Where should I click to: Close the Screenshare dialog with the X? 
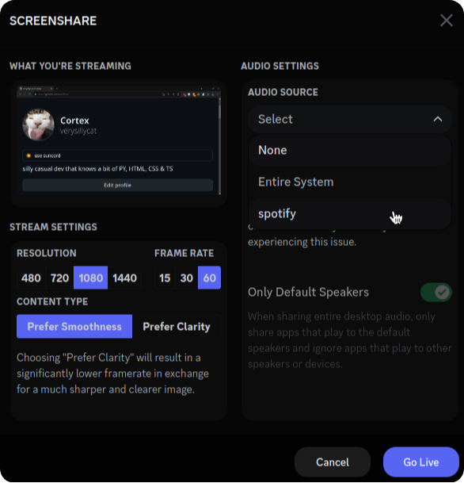click(446, 21)
